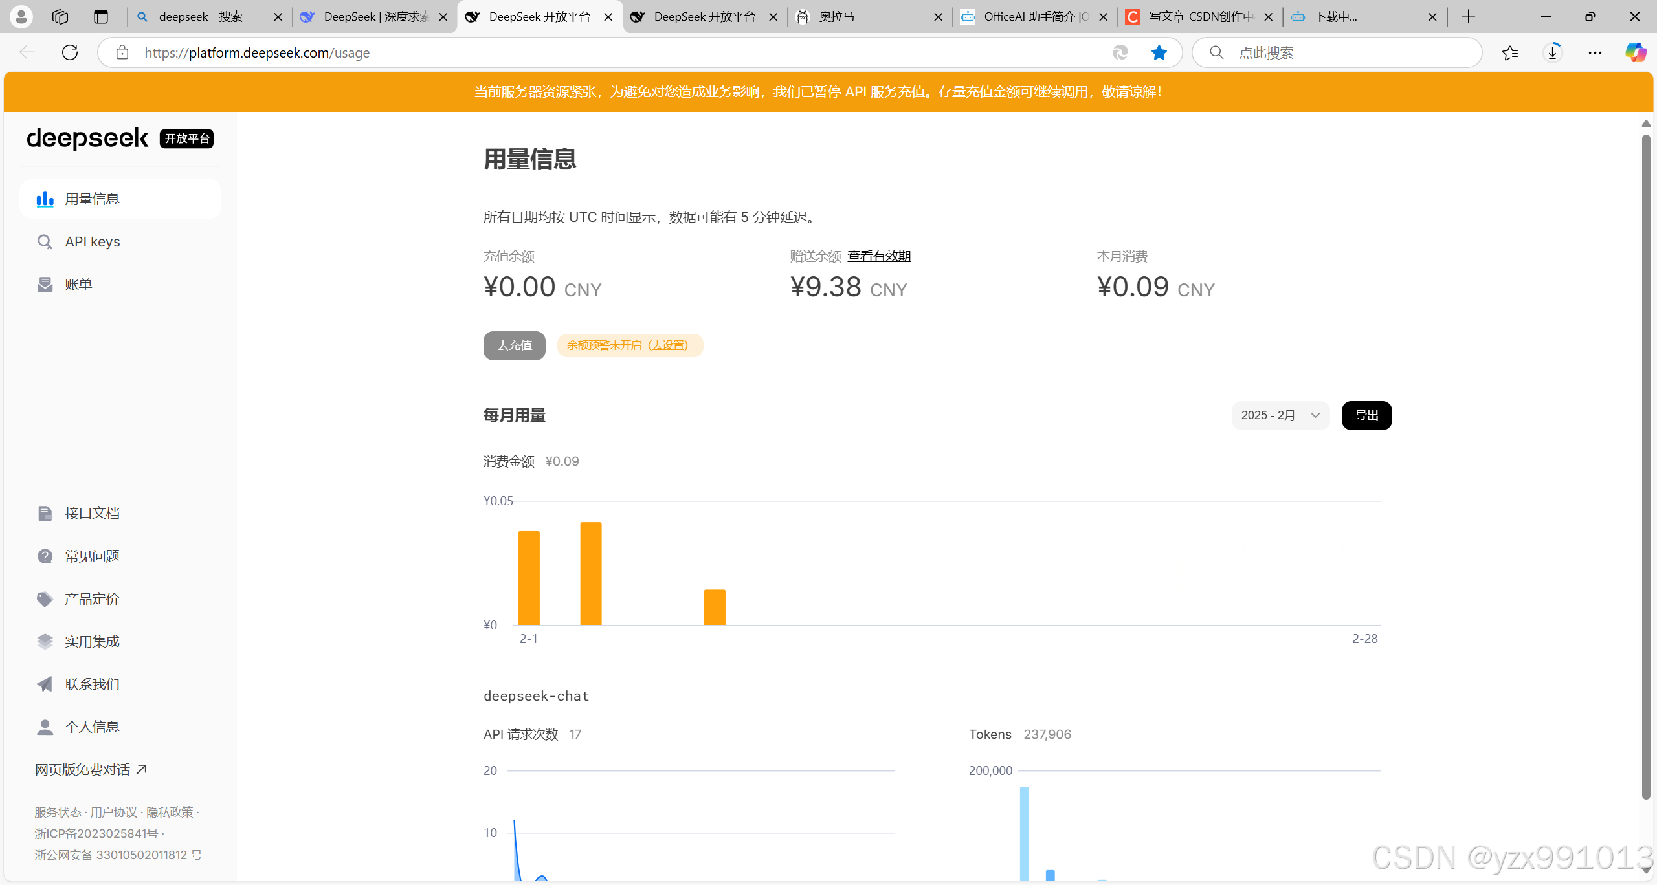Screen dimensions: 1657x885
Task: Open the Edge Copilot icon
Action: point(1636,53)
